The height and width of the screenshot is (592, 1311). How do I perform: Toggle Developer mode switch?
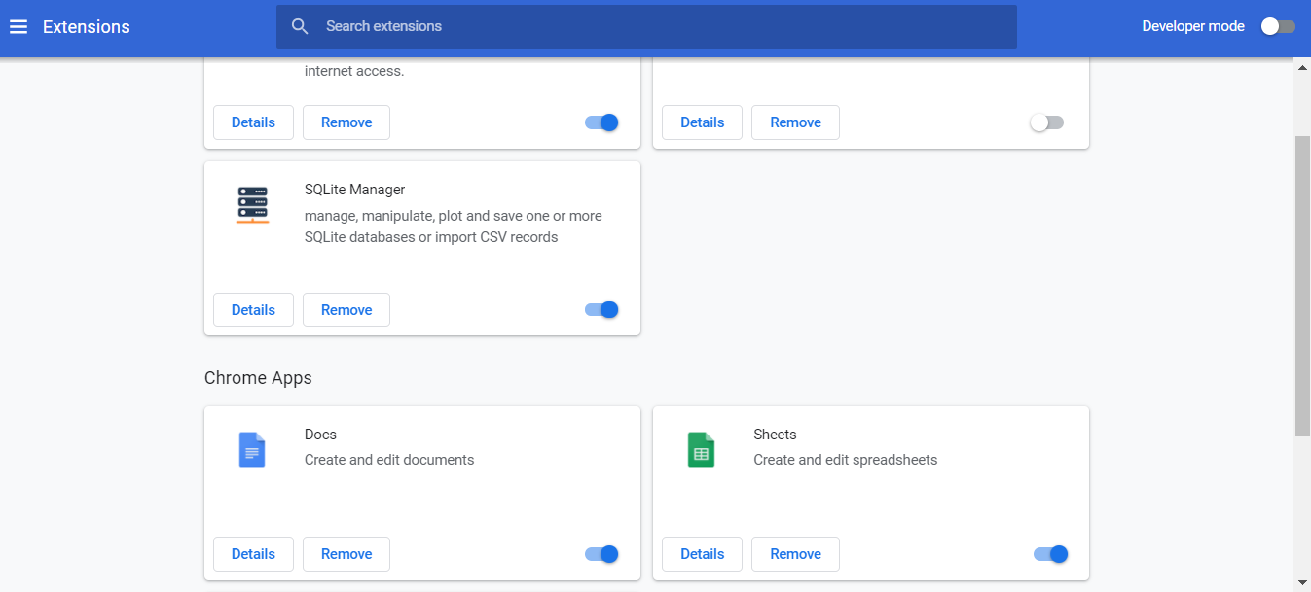point(1278,26)
